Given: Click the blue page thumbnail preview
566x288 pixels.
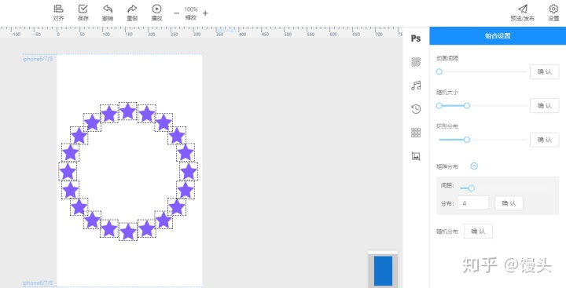Looking at the screenshot, I should coord(383,271).
